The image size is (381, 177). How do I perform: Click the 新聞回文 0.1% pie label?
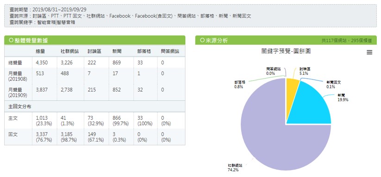pos(334,85)
